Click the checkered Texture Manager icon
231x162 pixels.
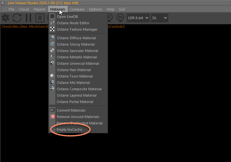click(52, 29)
